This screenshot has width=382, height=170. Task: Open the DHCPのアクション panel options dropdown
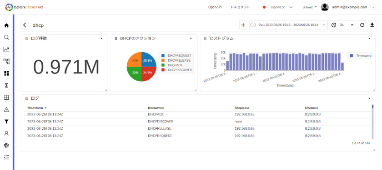191,39
